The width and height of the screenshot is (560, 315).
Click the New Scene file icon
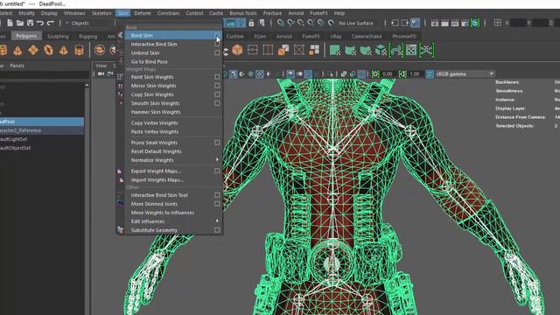(x=10, y=24)
